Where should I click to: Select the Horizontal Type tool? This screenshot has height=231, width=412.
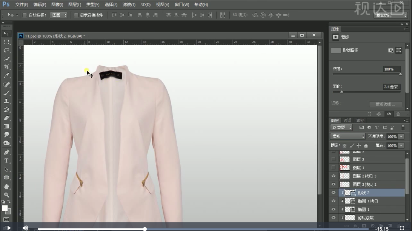click(x=6, y=161)
